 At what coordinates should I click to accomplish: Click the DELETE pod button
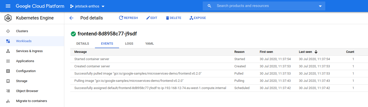[173, 18]
